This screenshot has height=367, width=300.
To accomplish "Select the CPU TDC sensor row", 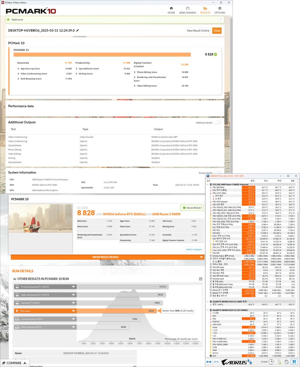I will coord(252,230).
